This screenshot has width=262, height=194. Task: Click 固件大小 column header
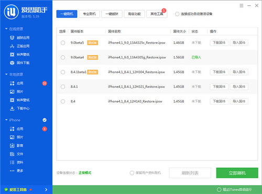click(180, 31)
